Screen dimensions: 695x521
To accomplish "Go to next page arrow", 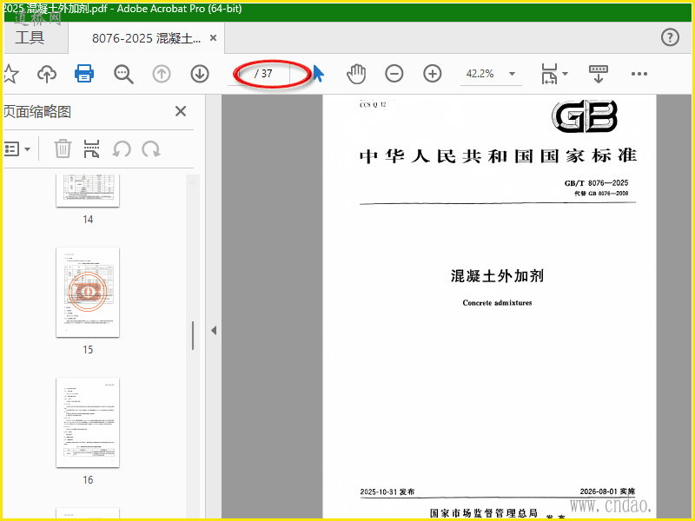I will pyautogui.click(x=200, y=74).
